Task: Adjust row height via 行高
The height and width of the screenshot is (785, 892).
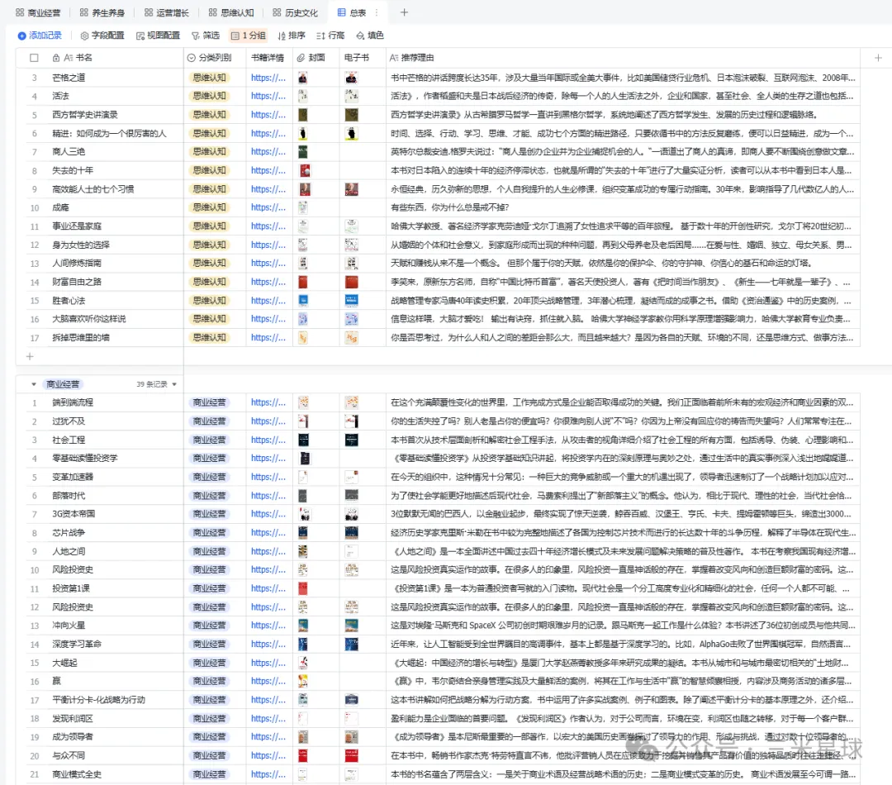Action: [330, 36]
